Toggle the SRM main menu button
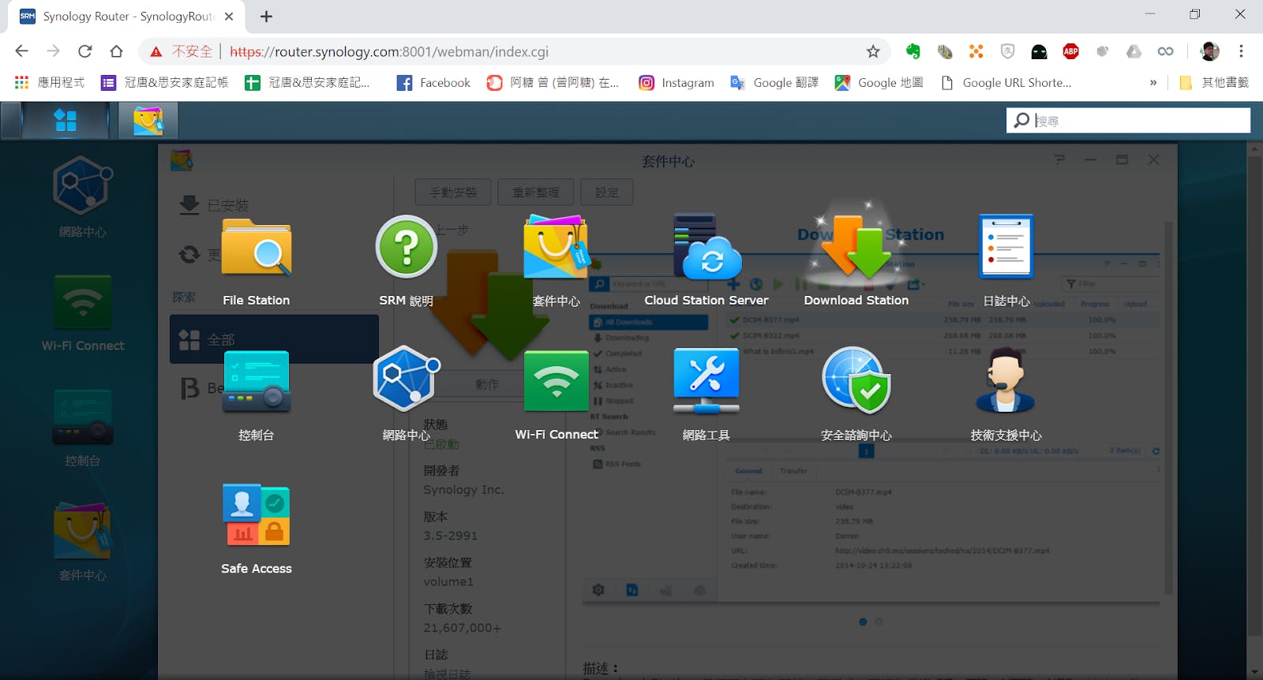 [66, 121]
